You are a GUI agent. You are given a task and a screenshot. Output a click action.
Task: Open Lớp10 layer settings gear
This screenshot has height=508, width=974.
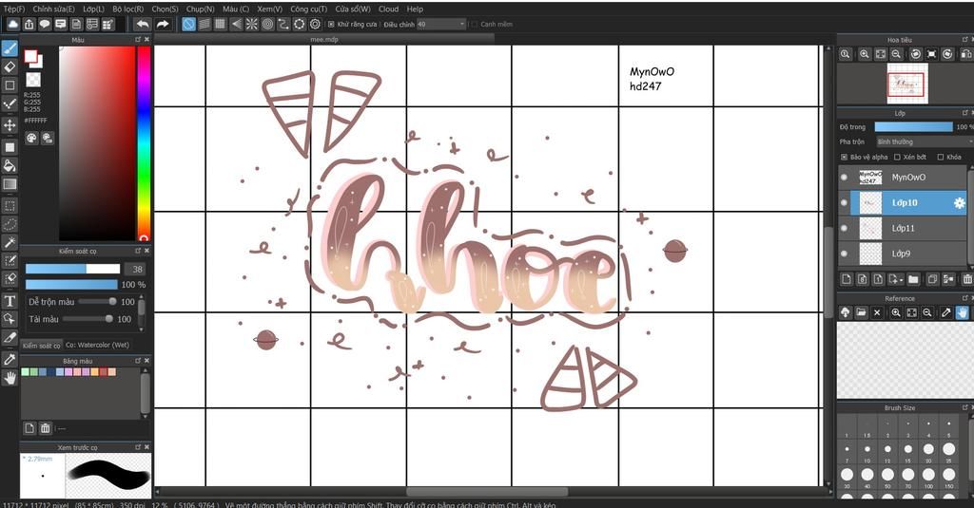click(x=959, y=203)
